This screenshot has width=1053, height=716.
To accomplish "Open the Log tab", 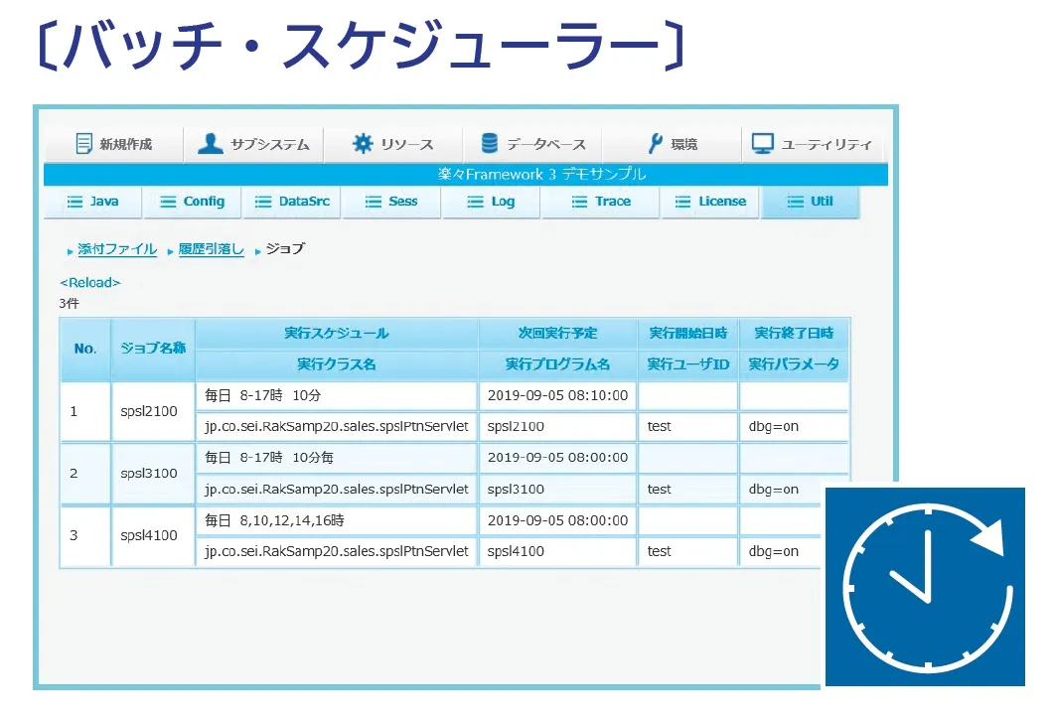I will [492, 202].
